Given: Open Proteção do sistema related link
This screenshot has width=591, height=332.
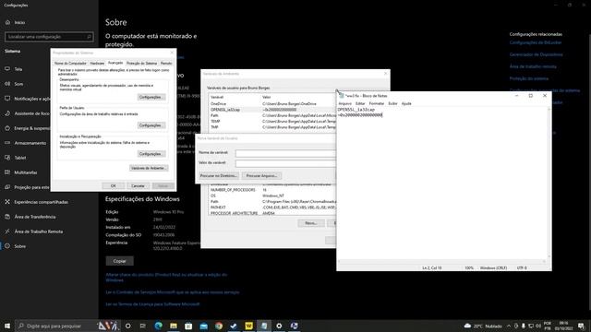Looking at the screenshot, I should pos(529,78).
